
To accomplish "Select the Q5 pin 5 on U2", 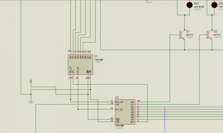I will 138,114.
